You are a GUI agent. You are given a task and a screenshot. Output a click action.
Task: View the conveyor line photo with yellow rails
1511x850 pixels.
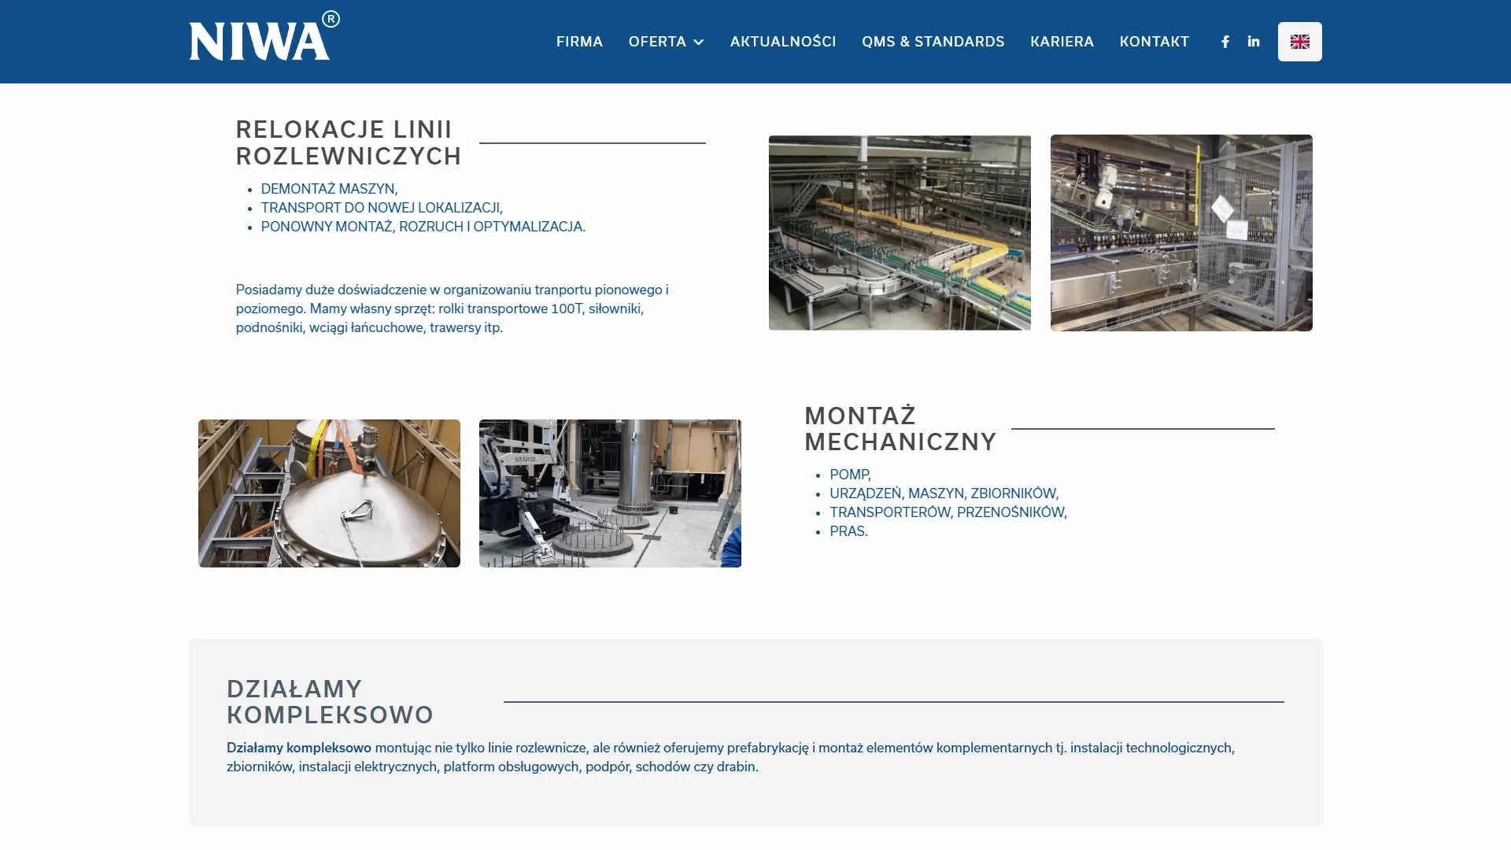(900, 233)
